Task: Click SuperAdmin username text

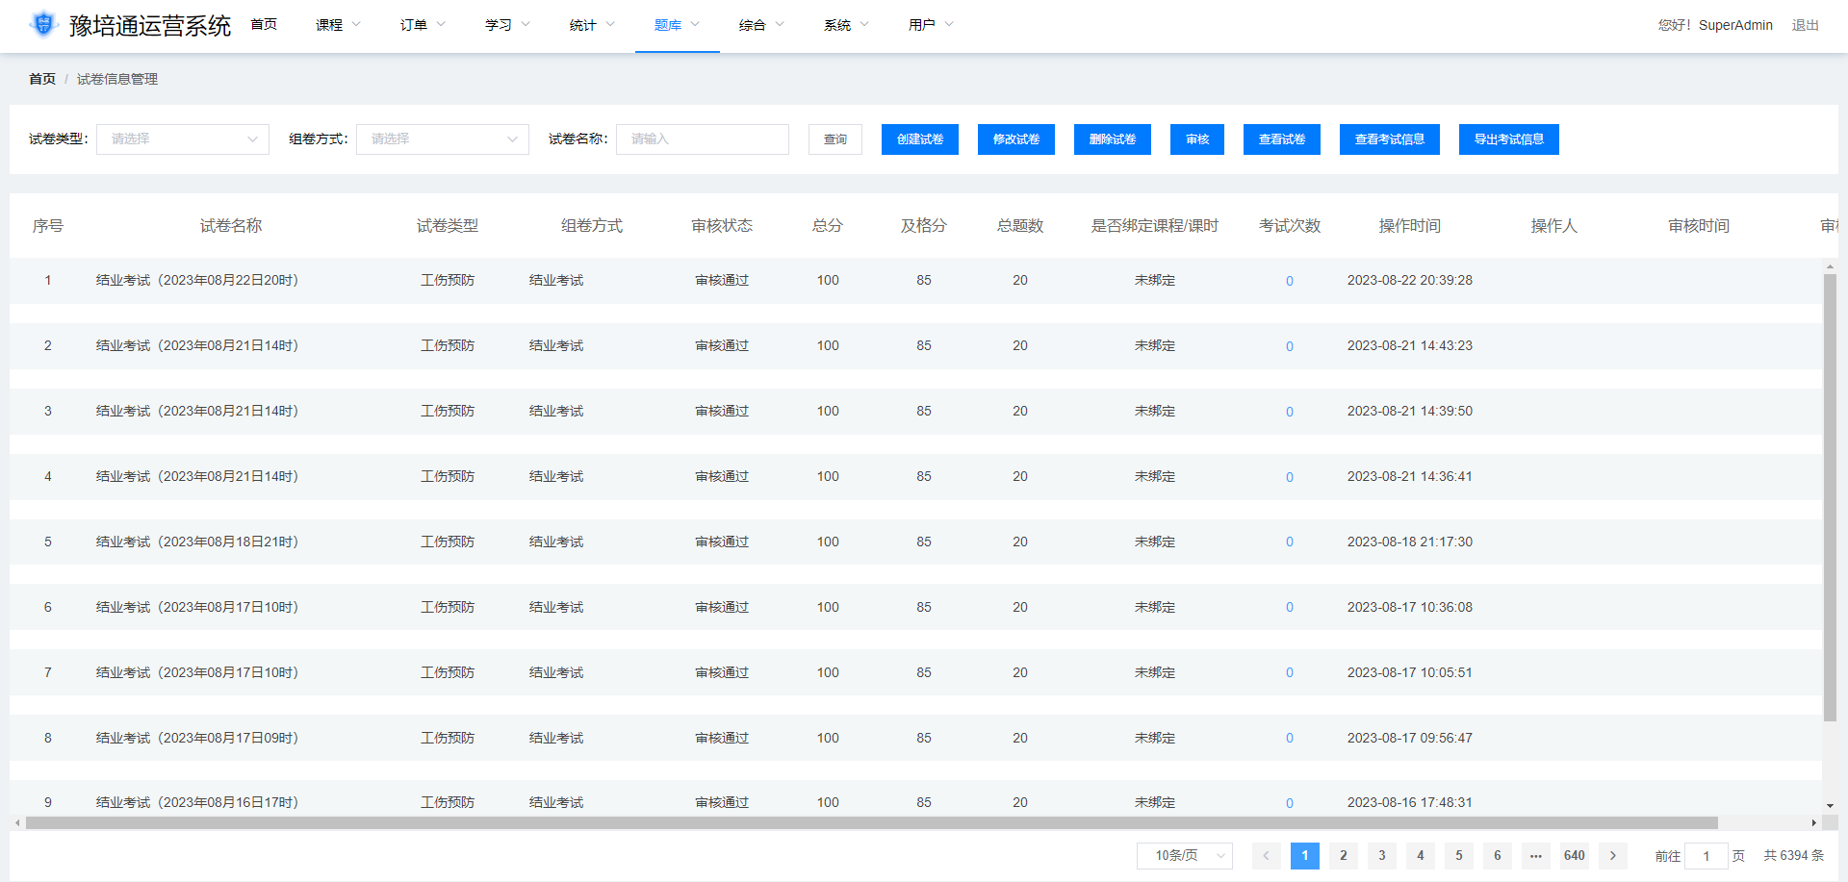Action: point(1735,25)
